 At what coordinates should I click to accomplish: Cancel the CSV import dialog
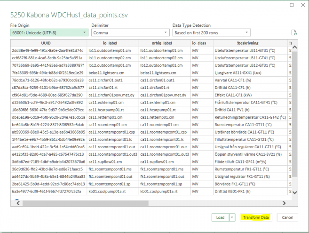(287, 217)
